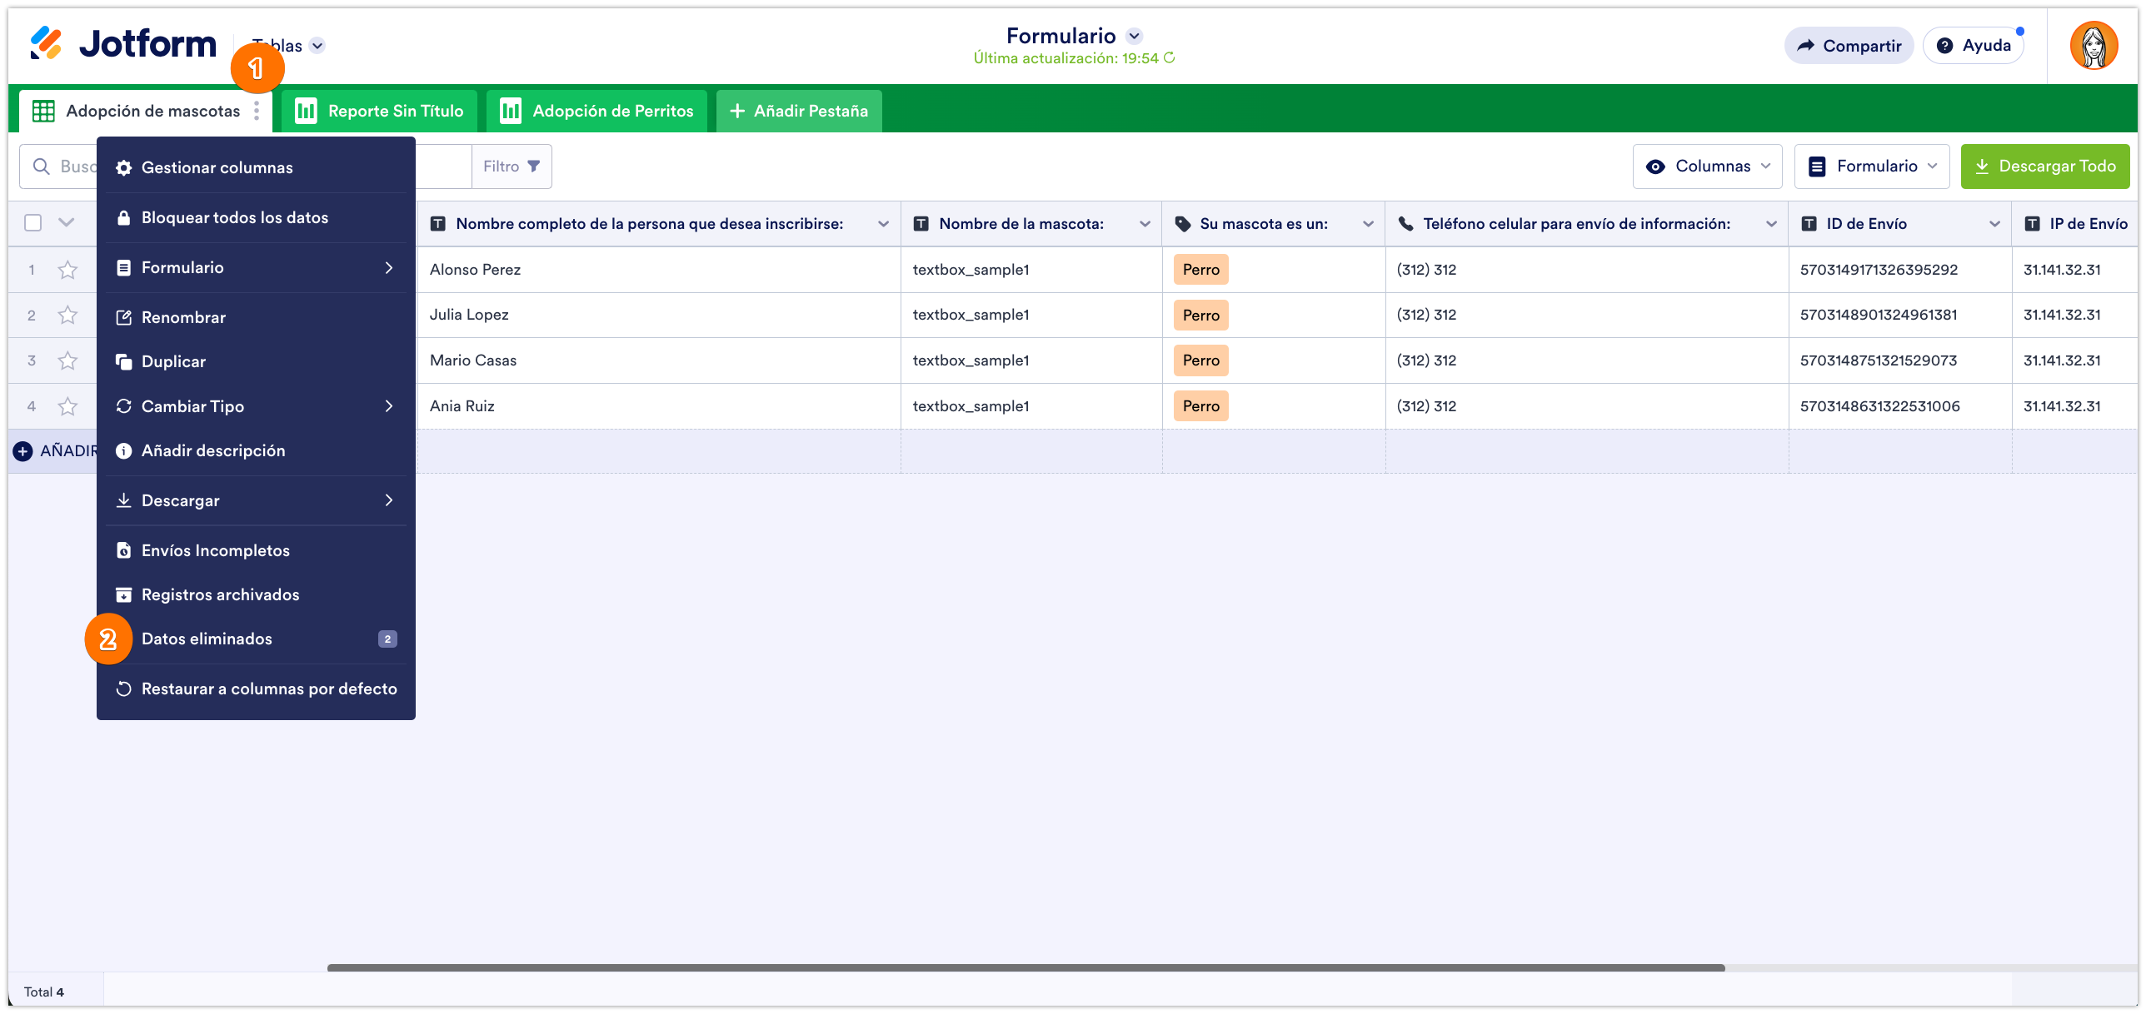
Task: Star the row for Julia Lopez
Action: pyautogui.click(x=67, y=315)
